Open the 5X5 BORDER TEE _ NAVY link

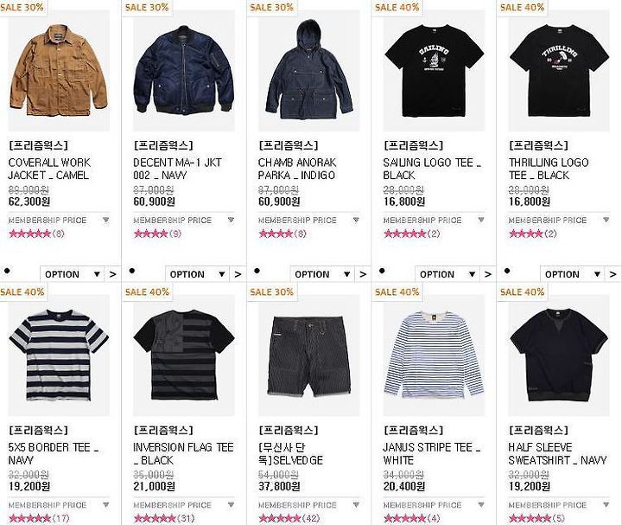point(54,453)
